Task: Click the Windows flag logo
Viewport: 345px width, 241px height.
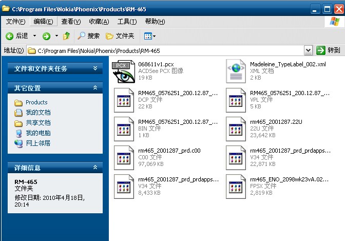Action: [x=335, y=22]
